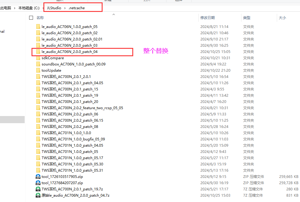The width and height of the screenshot is (300, 202).
Task: Click the 原始le_audio_AC706N_2.0.0_patch_04.7z archive icon
Action: click(x=38, y=195)
